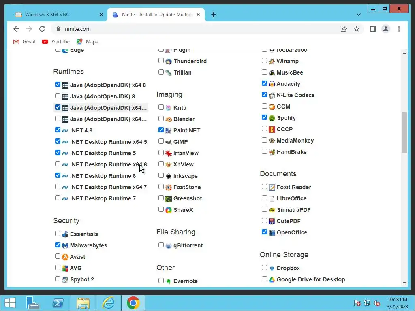Check .NET Desktop Runtime x64 6 checkbox

(x=58, y=164)
